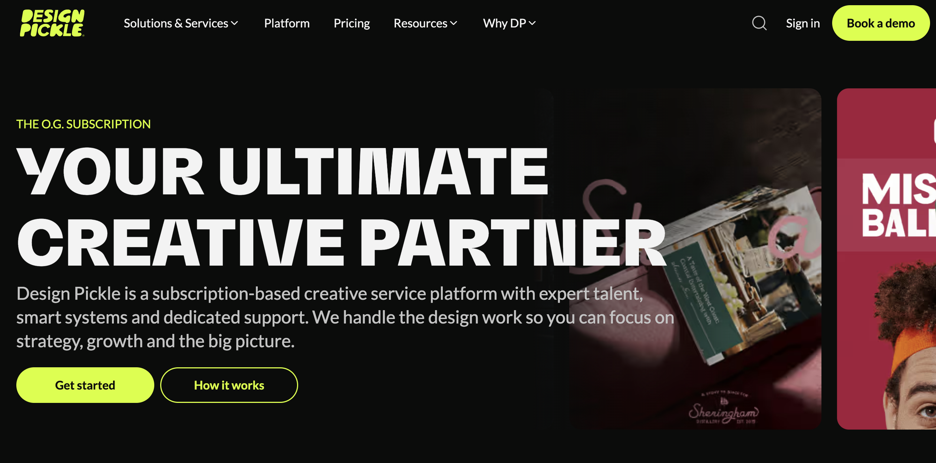Click the Why DP menu label
Screen dimensions: 936x463
[504, 23]
